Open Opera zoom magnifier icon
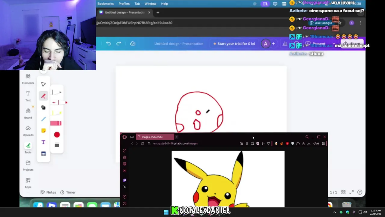The image size is (385, 217). (x=241, y=143)
